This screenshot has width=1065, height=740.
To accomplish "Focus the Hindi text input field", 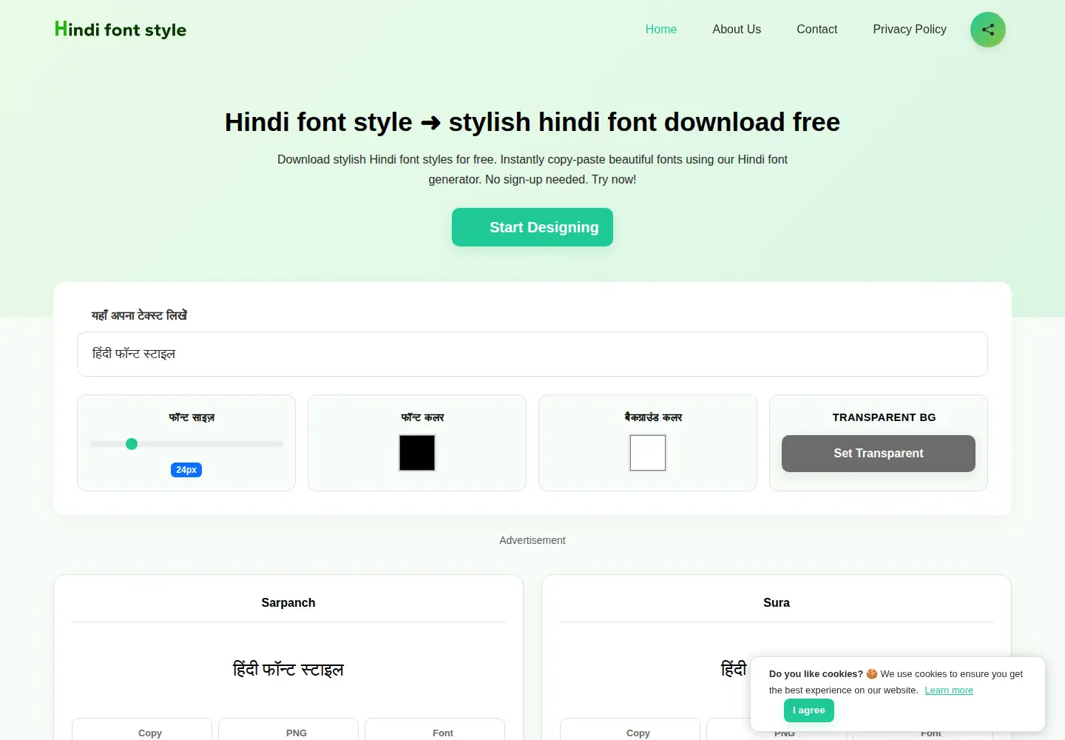I will (x=532, y=354).
